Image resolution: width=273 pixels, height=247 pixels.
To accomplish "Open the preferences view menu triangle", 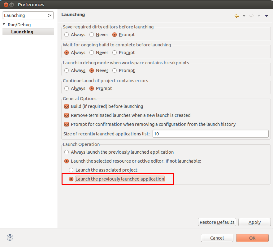I will (266, 16).
